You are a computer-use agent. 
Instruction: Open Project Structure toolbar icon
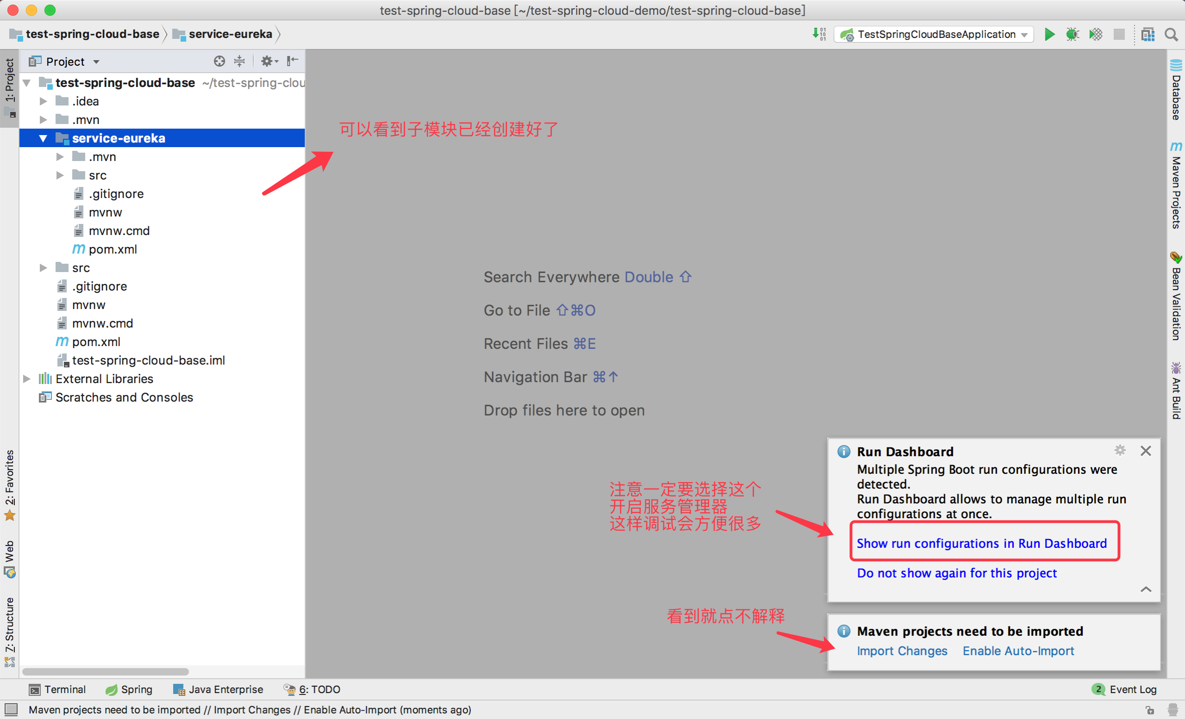(x=1148, y=35)
